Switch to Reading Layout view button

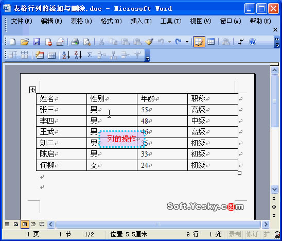[42, 224]
